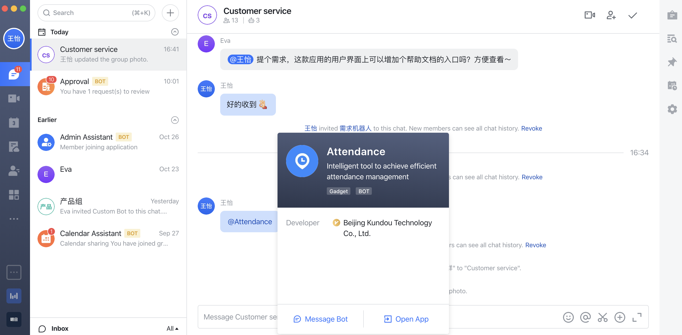Screen dimensions: 682x335
Task: Click the scissors screenshot icon
Action: (x=602, y=317)
